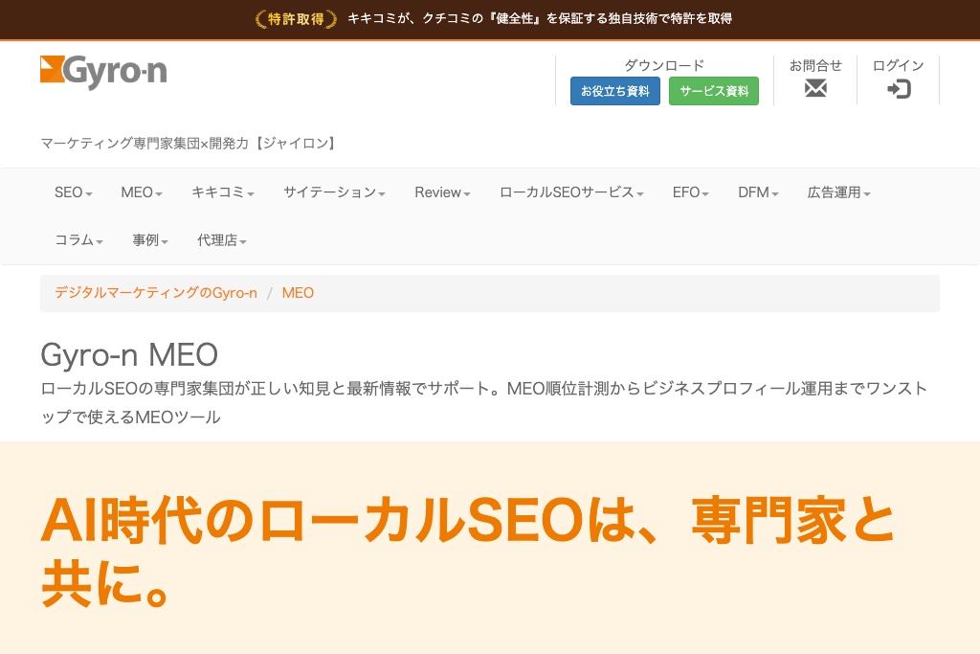Click the login arrow icon
This screenshot has width=980, height=654.
tap(899, 89)
